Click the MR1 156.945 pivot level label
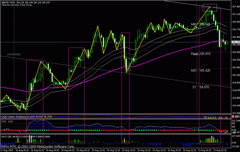The width and height of the screenshot is (240, 152). point(200,24)
